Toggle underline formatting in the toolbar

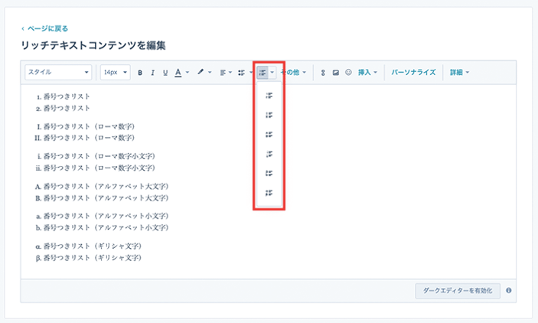[165, 73]
